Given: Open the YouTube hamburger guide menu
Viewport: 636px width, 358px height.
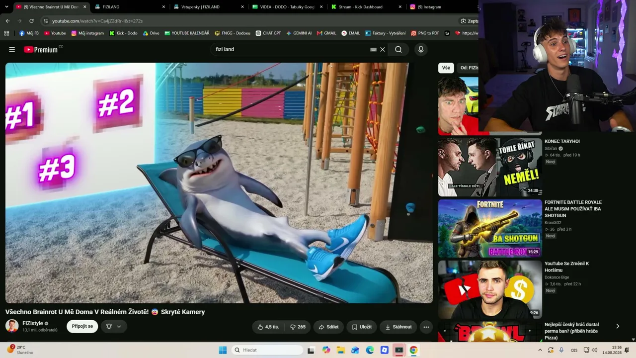Looking at the screenshot, I should [x=12, y=49].
